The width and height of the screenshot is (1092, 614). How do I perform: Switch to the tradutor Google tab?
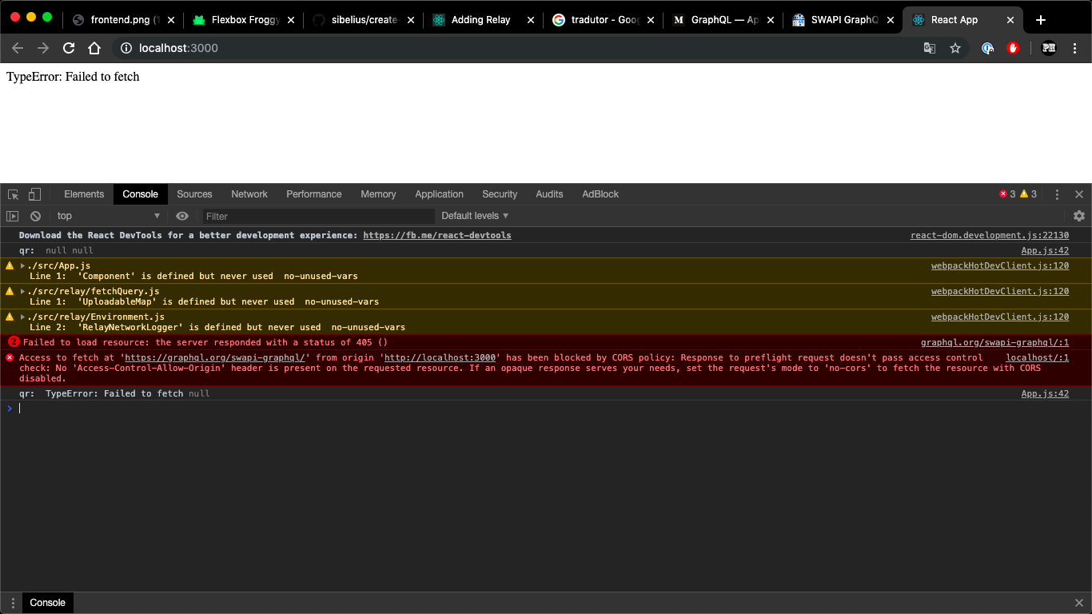604,20
